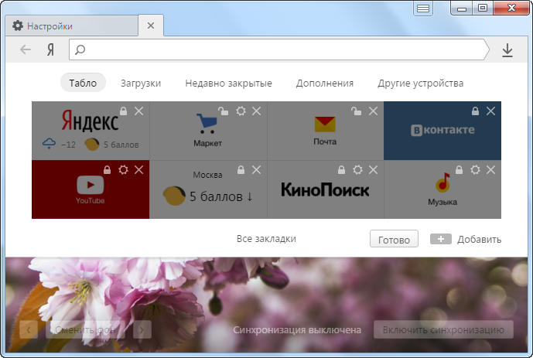This screenshot has height=358, width=533.
Task: Switch to the Дополнения tab
Action: (x=325, y=84)
